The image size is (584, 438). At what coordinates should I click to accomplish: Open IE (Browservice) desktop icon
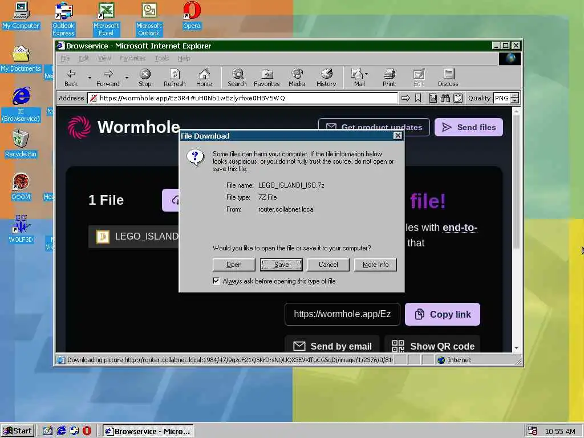click(x=21, y=105)
